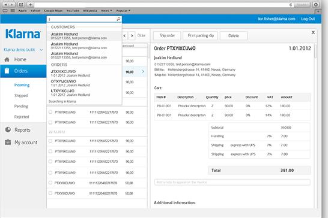
Task: Click the Searching in Klarna text
Action: pos(62,101)
